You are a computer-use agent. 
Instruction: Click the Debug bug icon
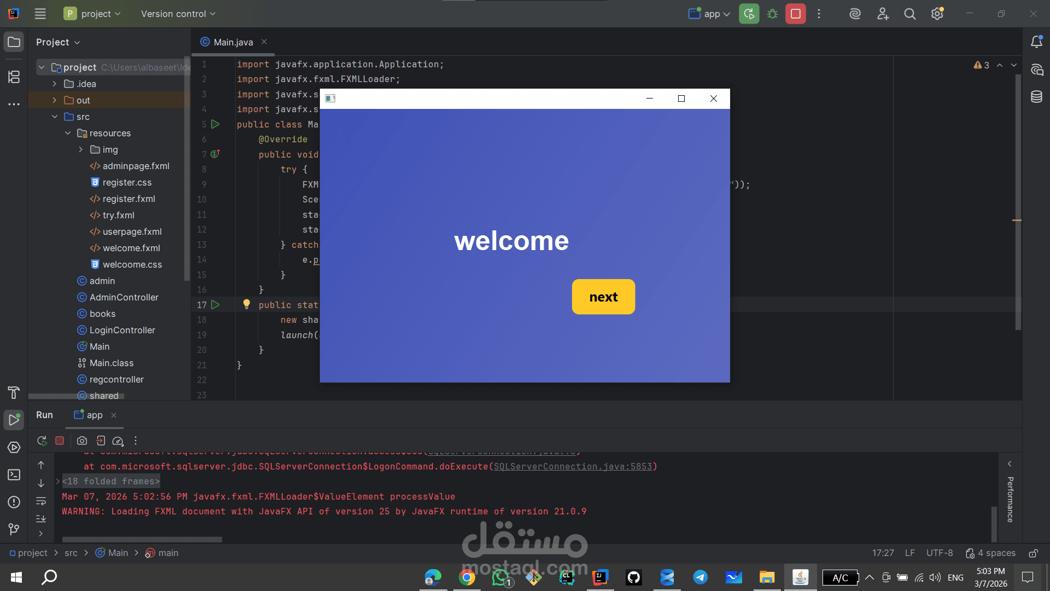[772, 14]
